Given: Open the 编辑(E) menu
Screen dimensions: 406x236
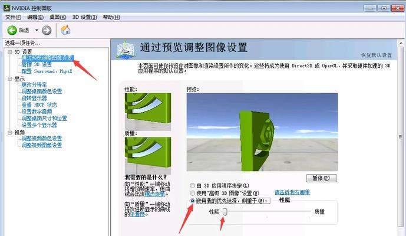Looking at the screenshot, I should (35, 17).
